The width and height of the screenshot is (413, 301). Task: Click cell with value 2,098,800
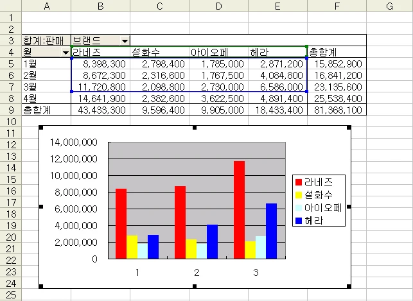(160, 87)
